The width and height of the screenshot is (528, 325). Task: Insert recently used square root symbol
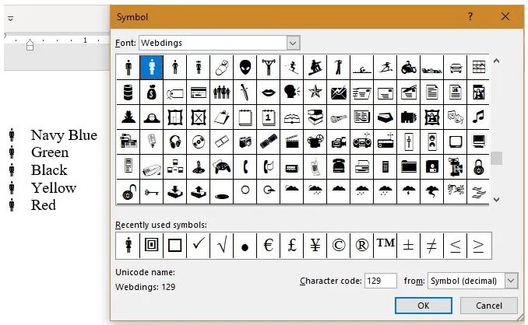(x=222, y=246)
